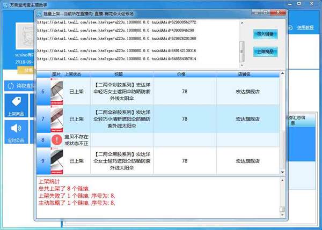Screen dimensions: 322x230
Task: Click price 78 in row 9
Action: [x=185, y=161]
